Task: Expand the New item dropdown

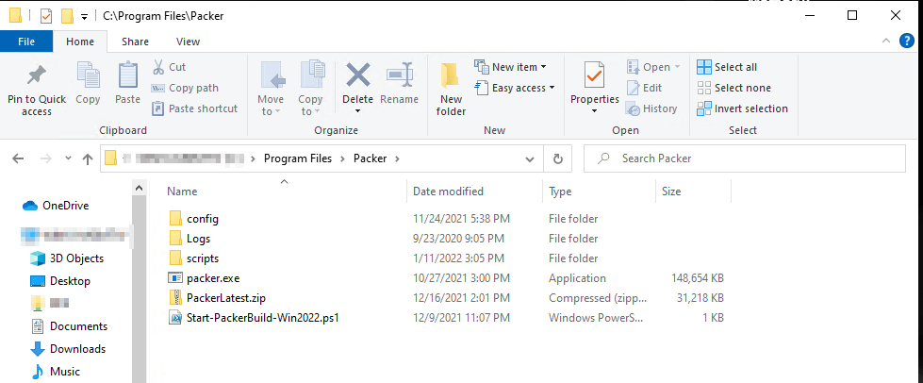Action: click(517, 67)
